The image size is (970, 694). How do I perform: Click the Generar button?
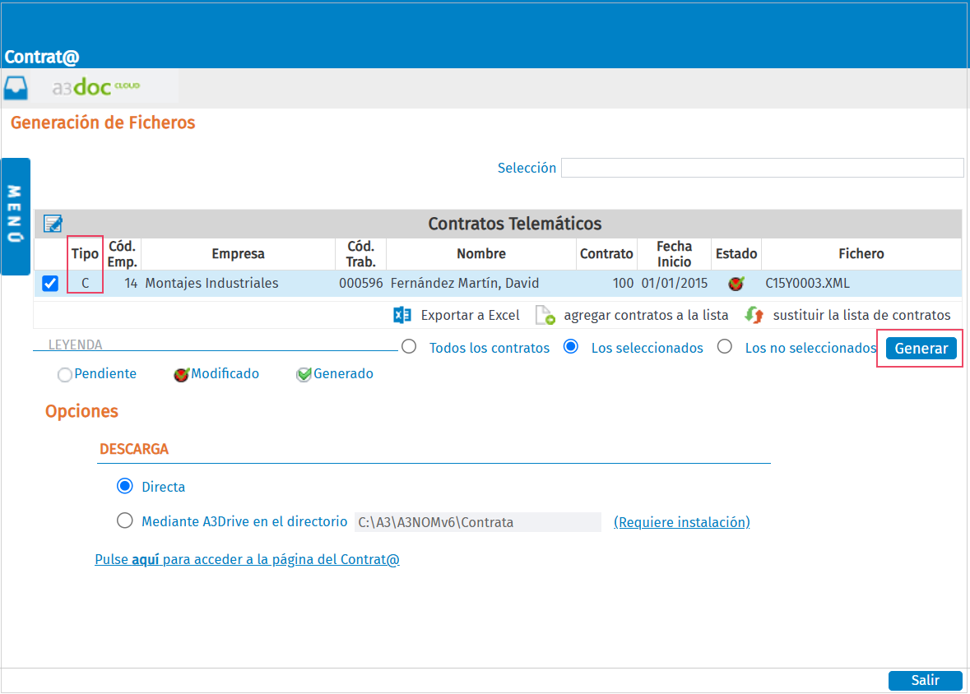point(921,349)
